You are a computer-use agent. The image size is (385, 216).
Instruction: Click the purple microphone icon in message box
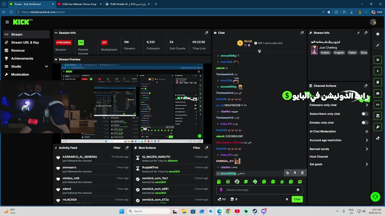tap(221, 190)
